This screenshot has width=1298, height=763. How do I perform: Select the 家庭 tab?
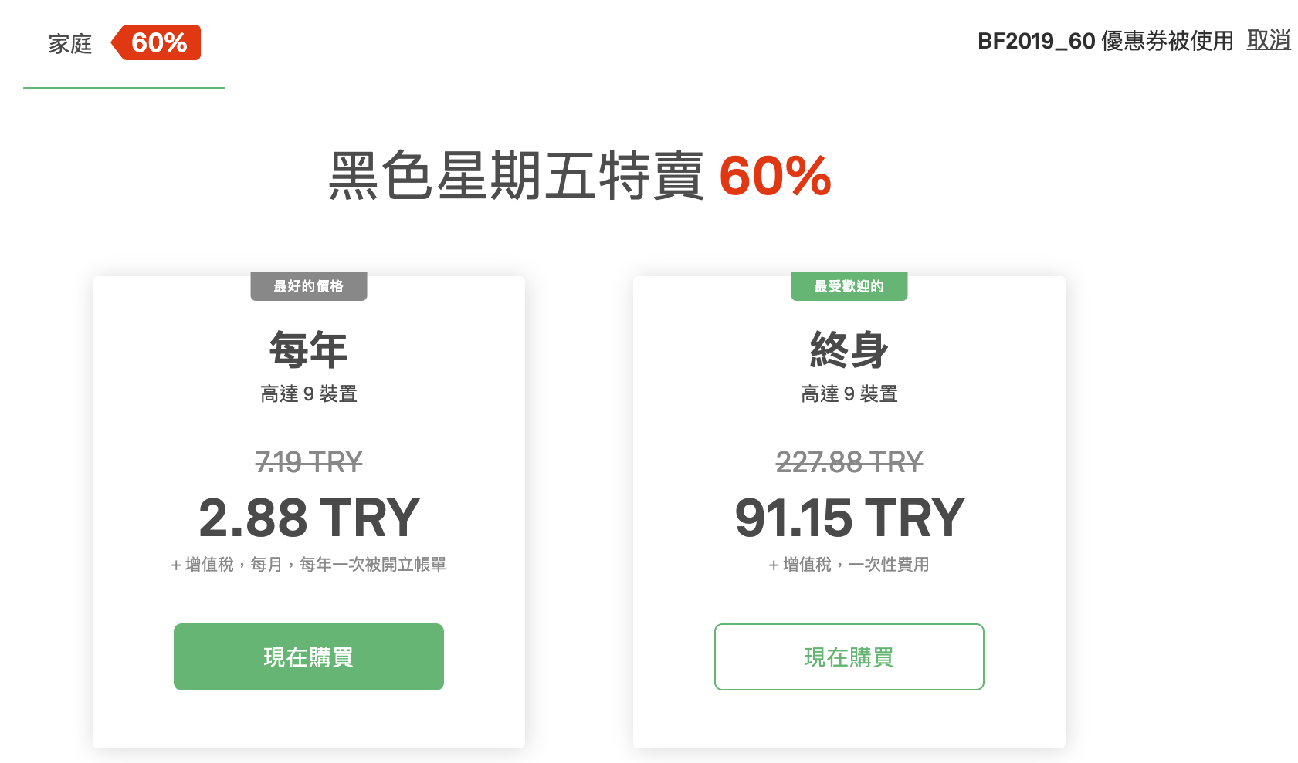click(x=70, y=44)
